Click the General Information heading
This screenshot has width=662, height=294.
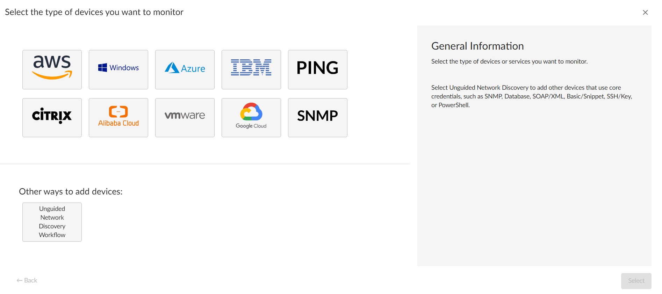click(477, 46)
